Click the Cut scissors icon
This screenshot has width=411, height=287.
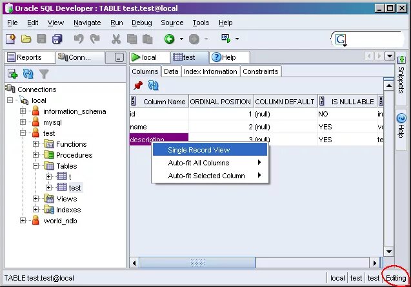tap(116, 39)
